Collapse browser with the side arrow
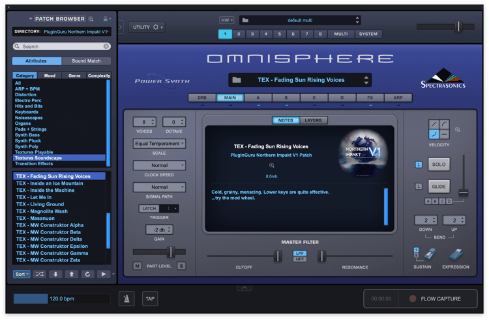 click(121, 27)
